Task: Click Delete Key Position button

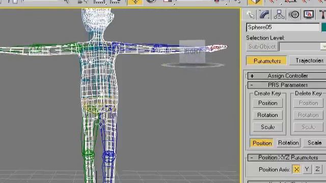Action: pos(308,103)
